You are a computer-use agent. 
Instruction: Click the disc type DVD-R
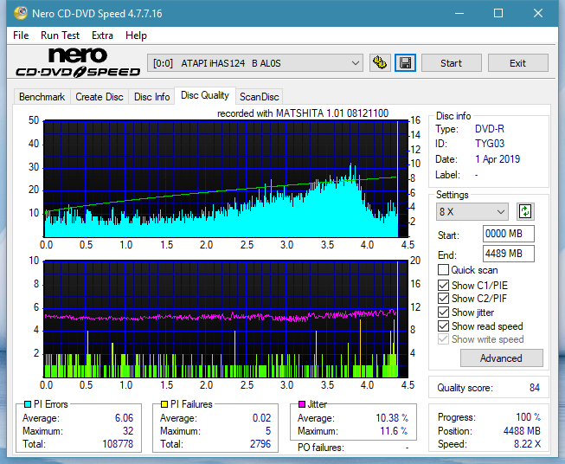pos(490,129)
